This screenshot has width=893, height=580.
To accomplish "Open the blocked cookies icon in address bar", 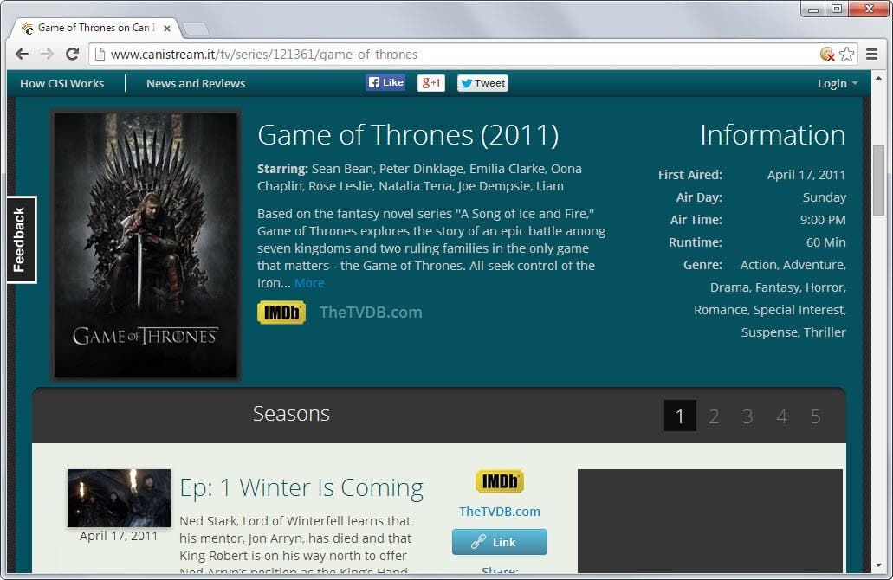I will (x=827, y=54).
